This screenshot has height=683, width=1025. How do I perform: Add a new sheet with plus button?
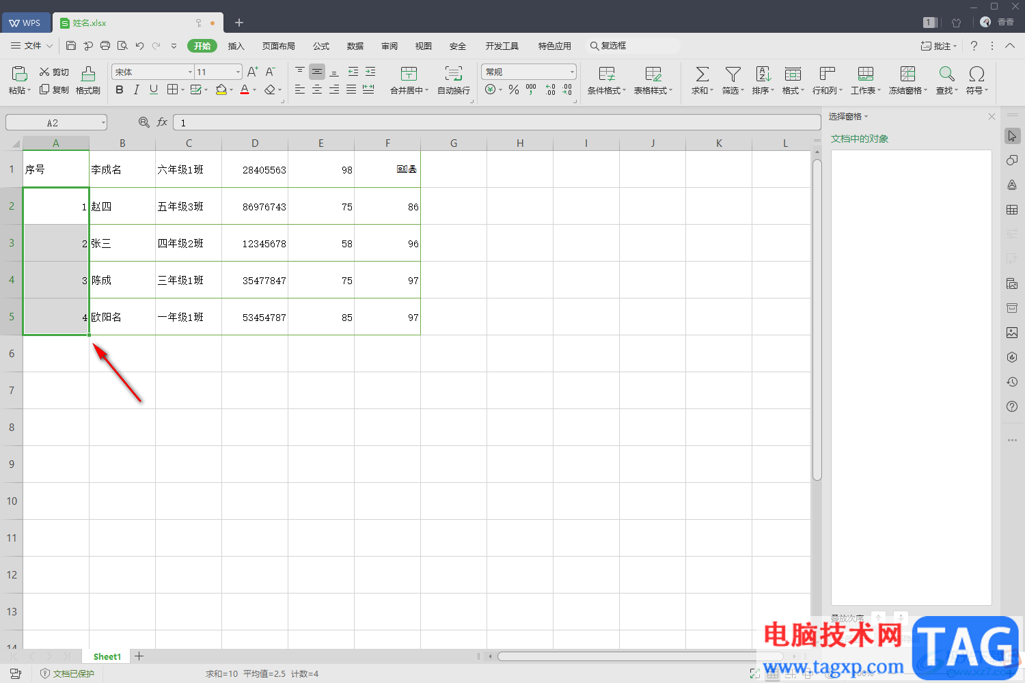click(139, 656)
